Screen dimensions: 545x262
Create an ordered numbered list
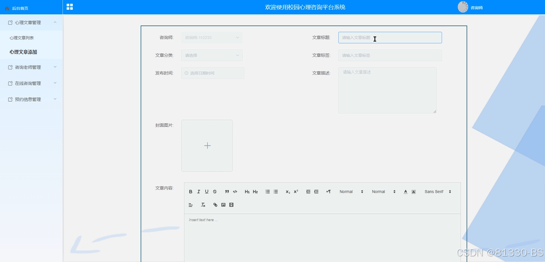click(x=268, y=192)
